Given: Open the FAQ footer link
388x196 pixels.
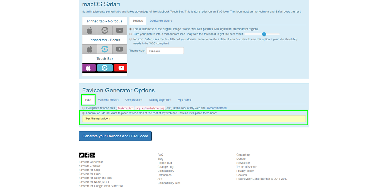Looking at the screenshot, I should (160, 155).
